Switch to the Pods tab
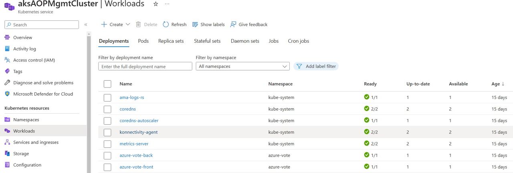Viewport: 513px width, 173px height. (x=143, y=41)
